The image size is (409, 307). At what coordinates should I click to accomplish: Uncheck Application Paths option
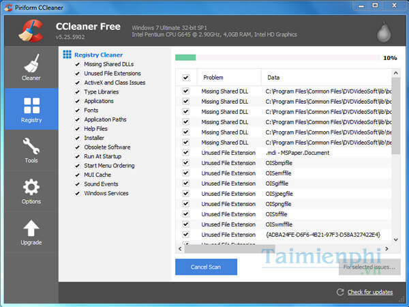point(77,119)
